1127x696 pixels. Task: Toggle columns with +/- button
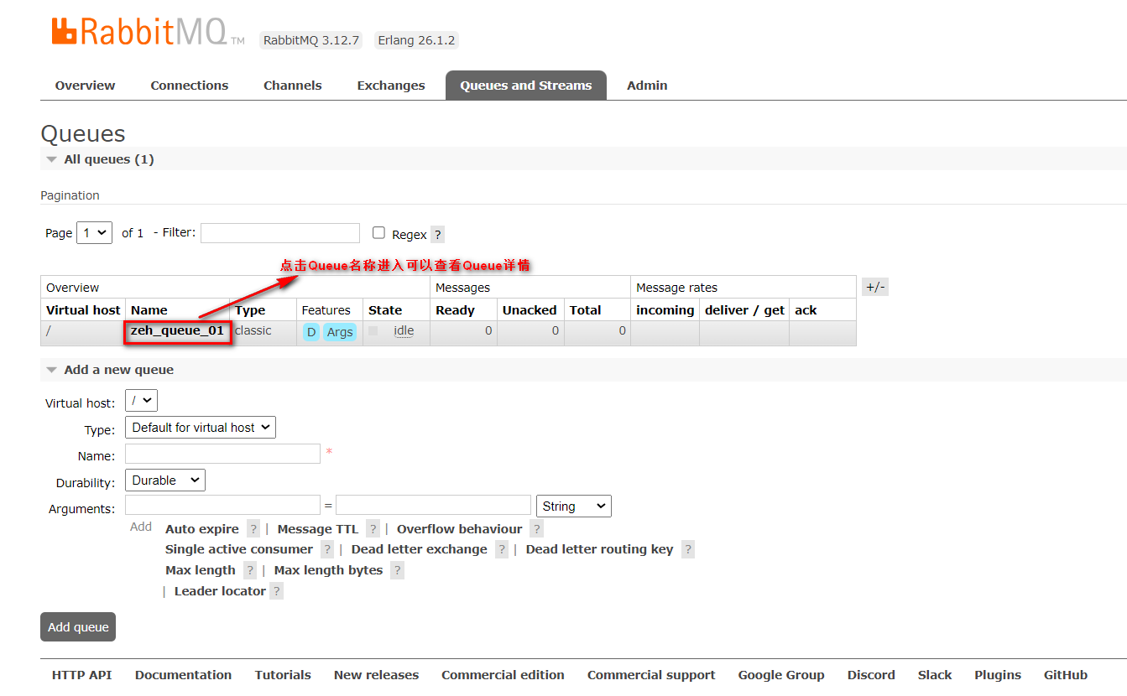pyautogui.click(x=874, y=287)
